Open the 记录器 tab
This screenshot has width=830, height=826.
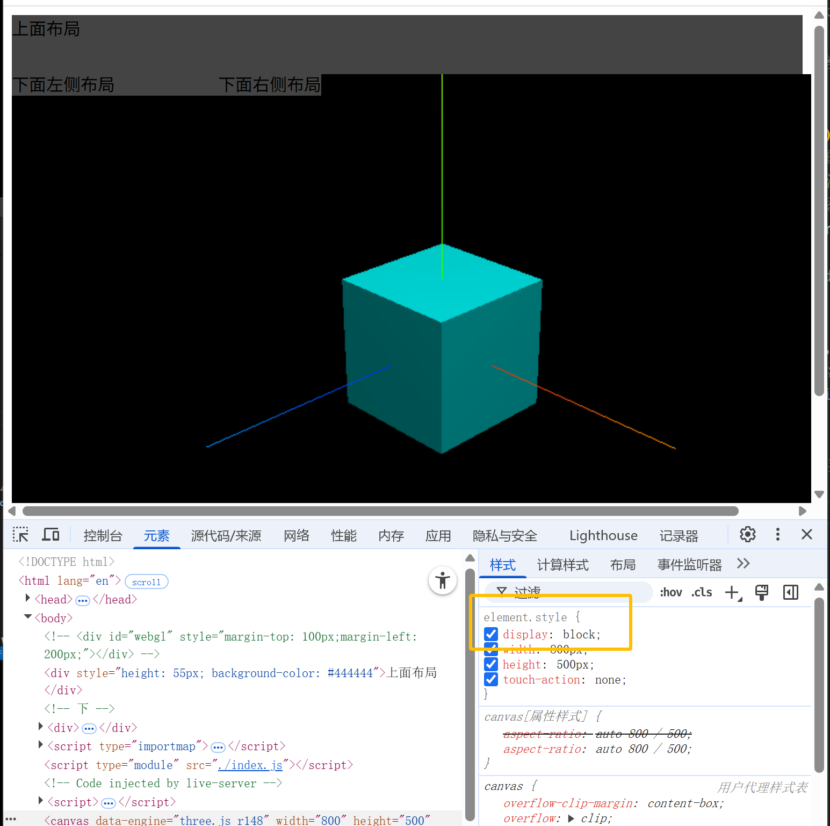[679, 536]
